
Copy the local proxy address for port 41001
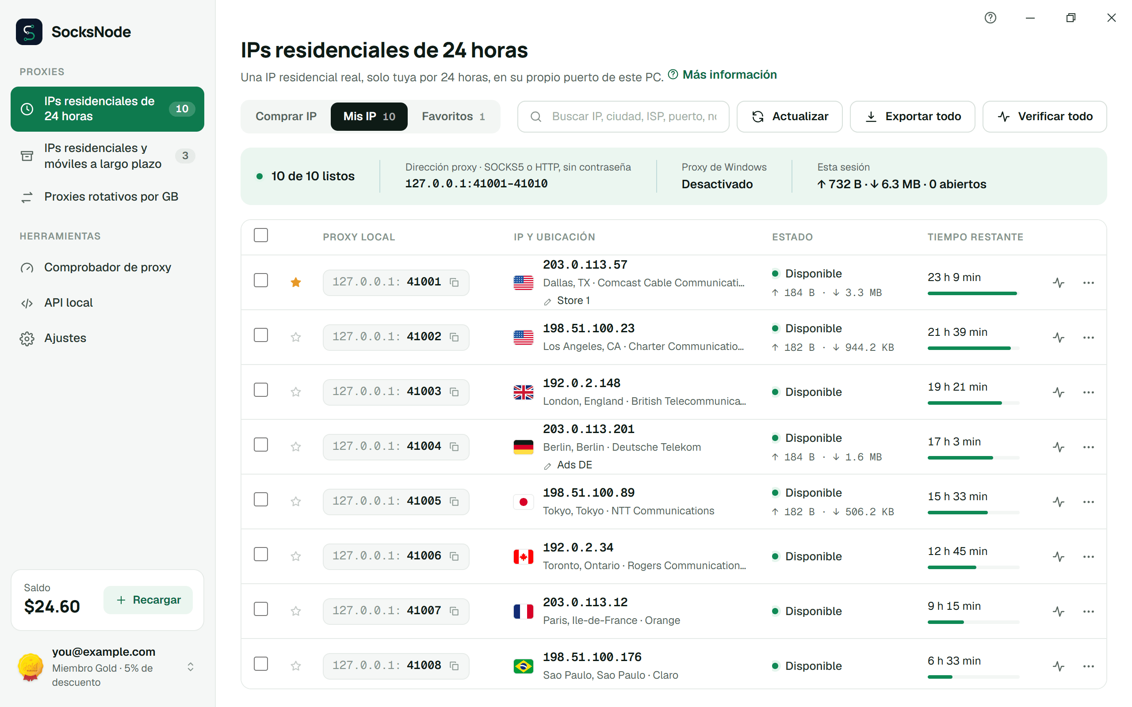[454, 282]
